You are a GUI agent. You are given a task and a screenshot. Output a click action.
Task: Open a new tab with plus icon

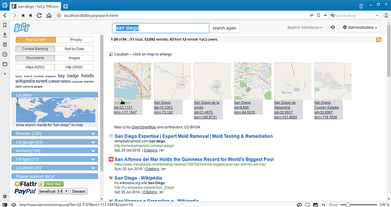click(x=65, y=6)
